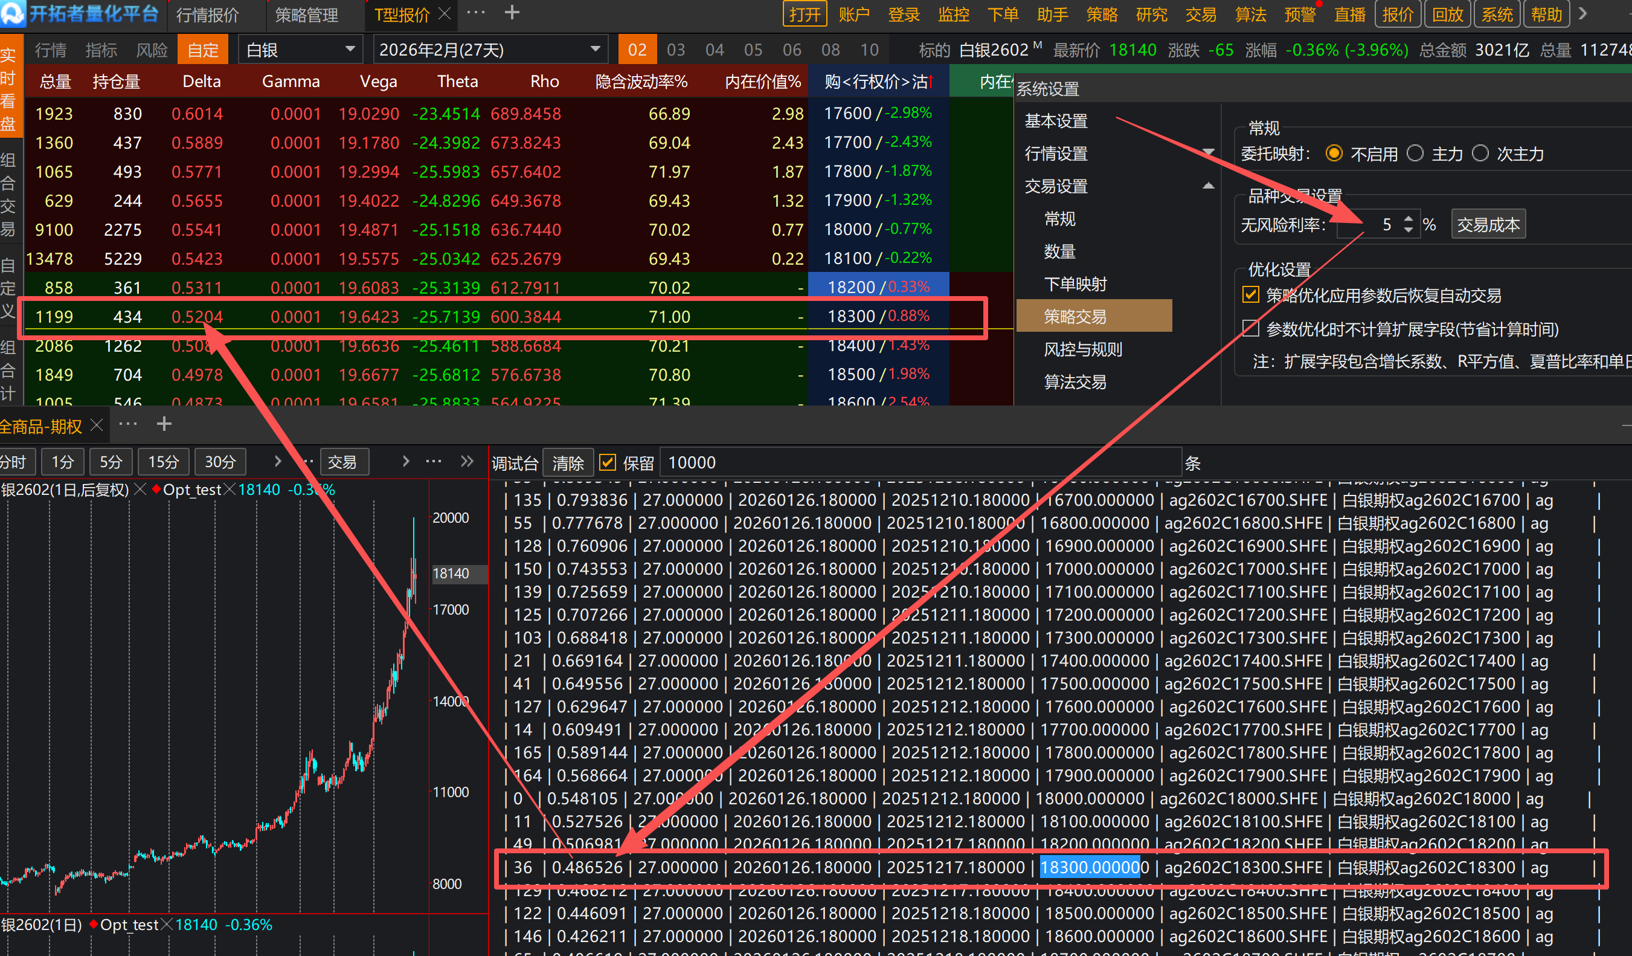Screen dimensions: 1632x956
Task: Increase the 无风险利率 value with the up stepper arrow
Action: pyautogui.click(x=1409, y=219)
